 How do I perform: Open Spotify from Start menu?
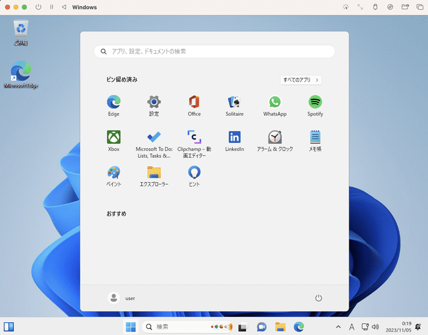pyautogui.click(x=315, y=106)
